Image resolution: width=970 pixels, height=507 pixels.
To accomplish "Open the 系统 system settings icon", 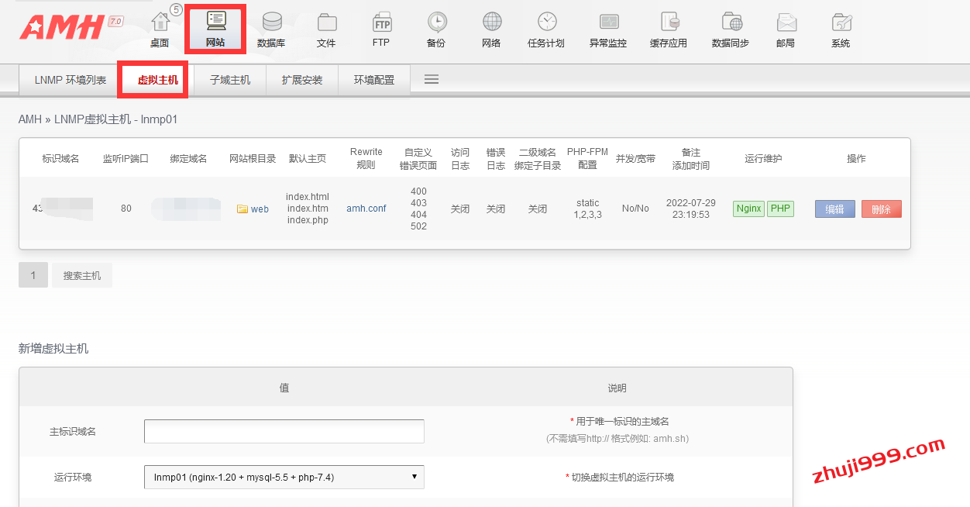I will click(x=841, y=29).
